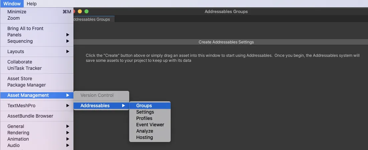Choose Zoom from the Window menu

pyautogui.click(x=37, y=18)
